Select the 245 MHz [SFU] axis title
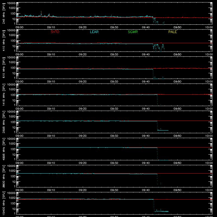 coord(4,13)
